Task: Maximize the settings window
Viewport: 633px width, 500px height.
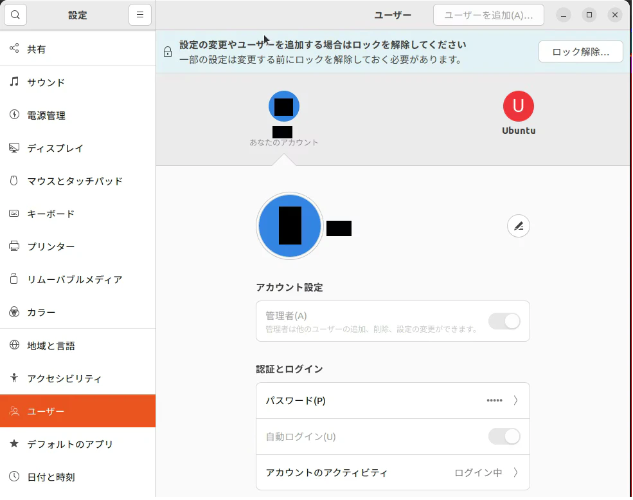Action: 589,15
